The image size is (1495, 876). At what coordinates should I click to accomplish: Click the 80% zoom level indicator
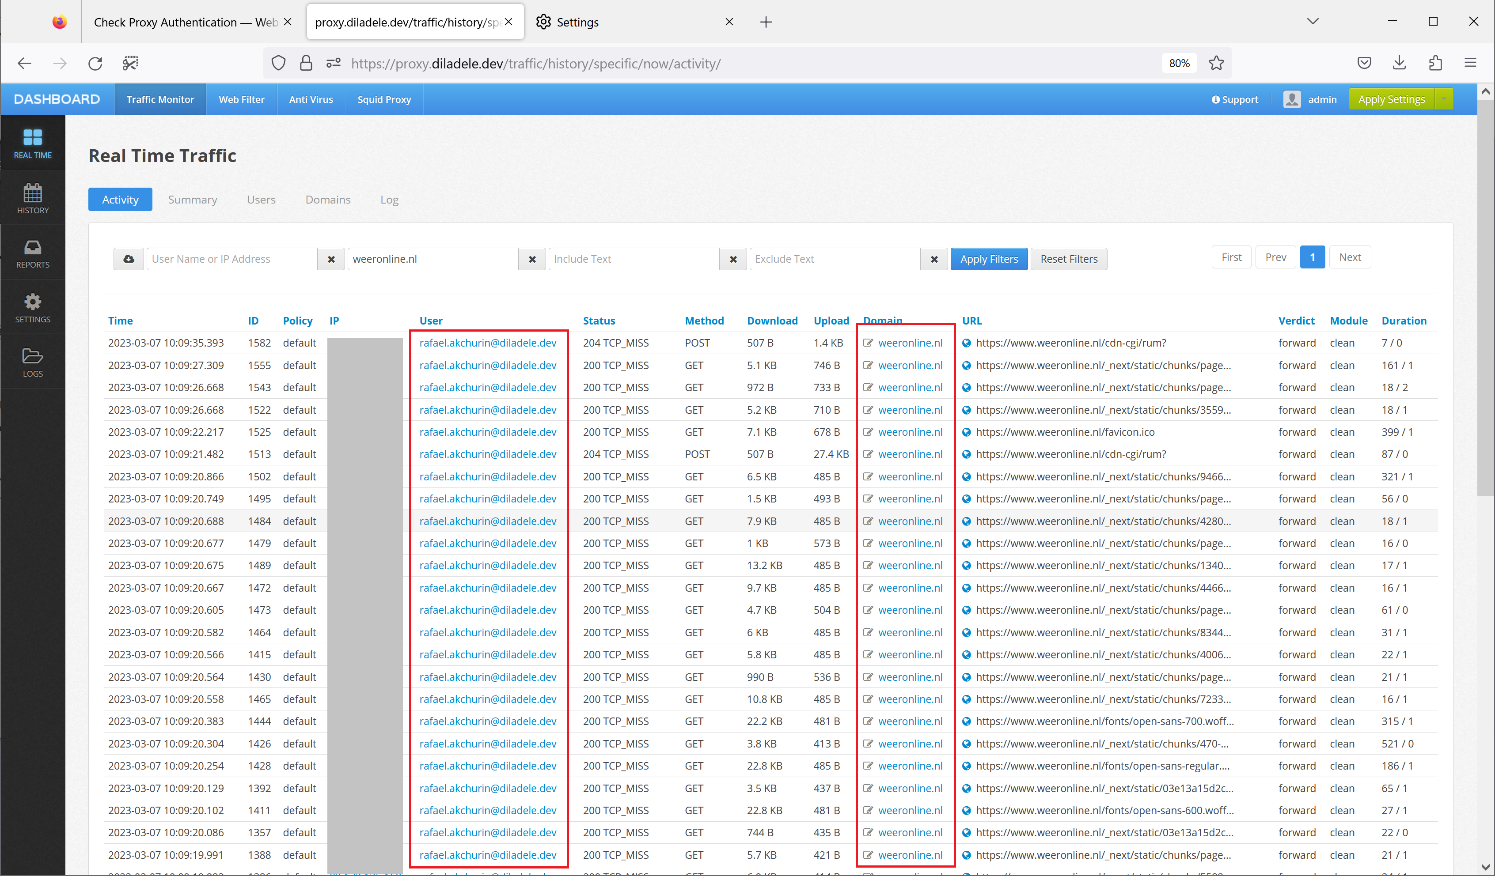coord(1179,64)
